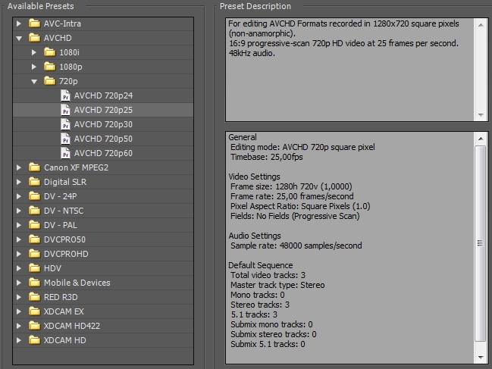Click description box scroll down arrow
Screen dimensions: 492x369
[481, 114]
